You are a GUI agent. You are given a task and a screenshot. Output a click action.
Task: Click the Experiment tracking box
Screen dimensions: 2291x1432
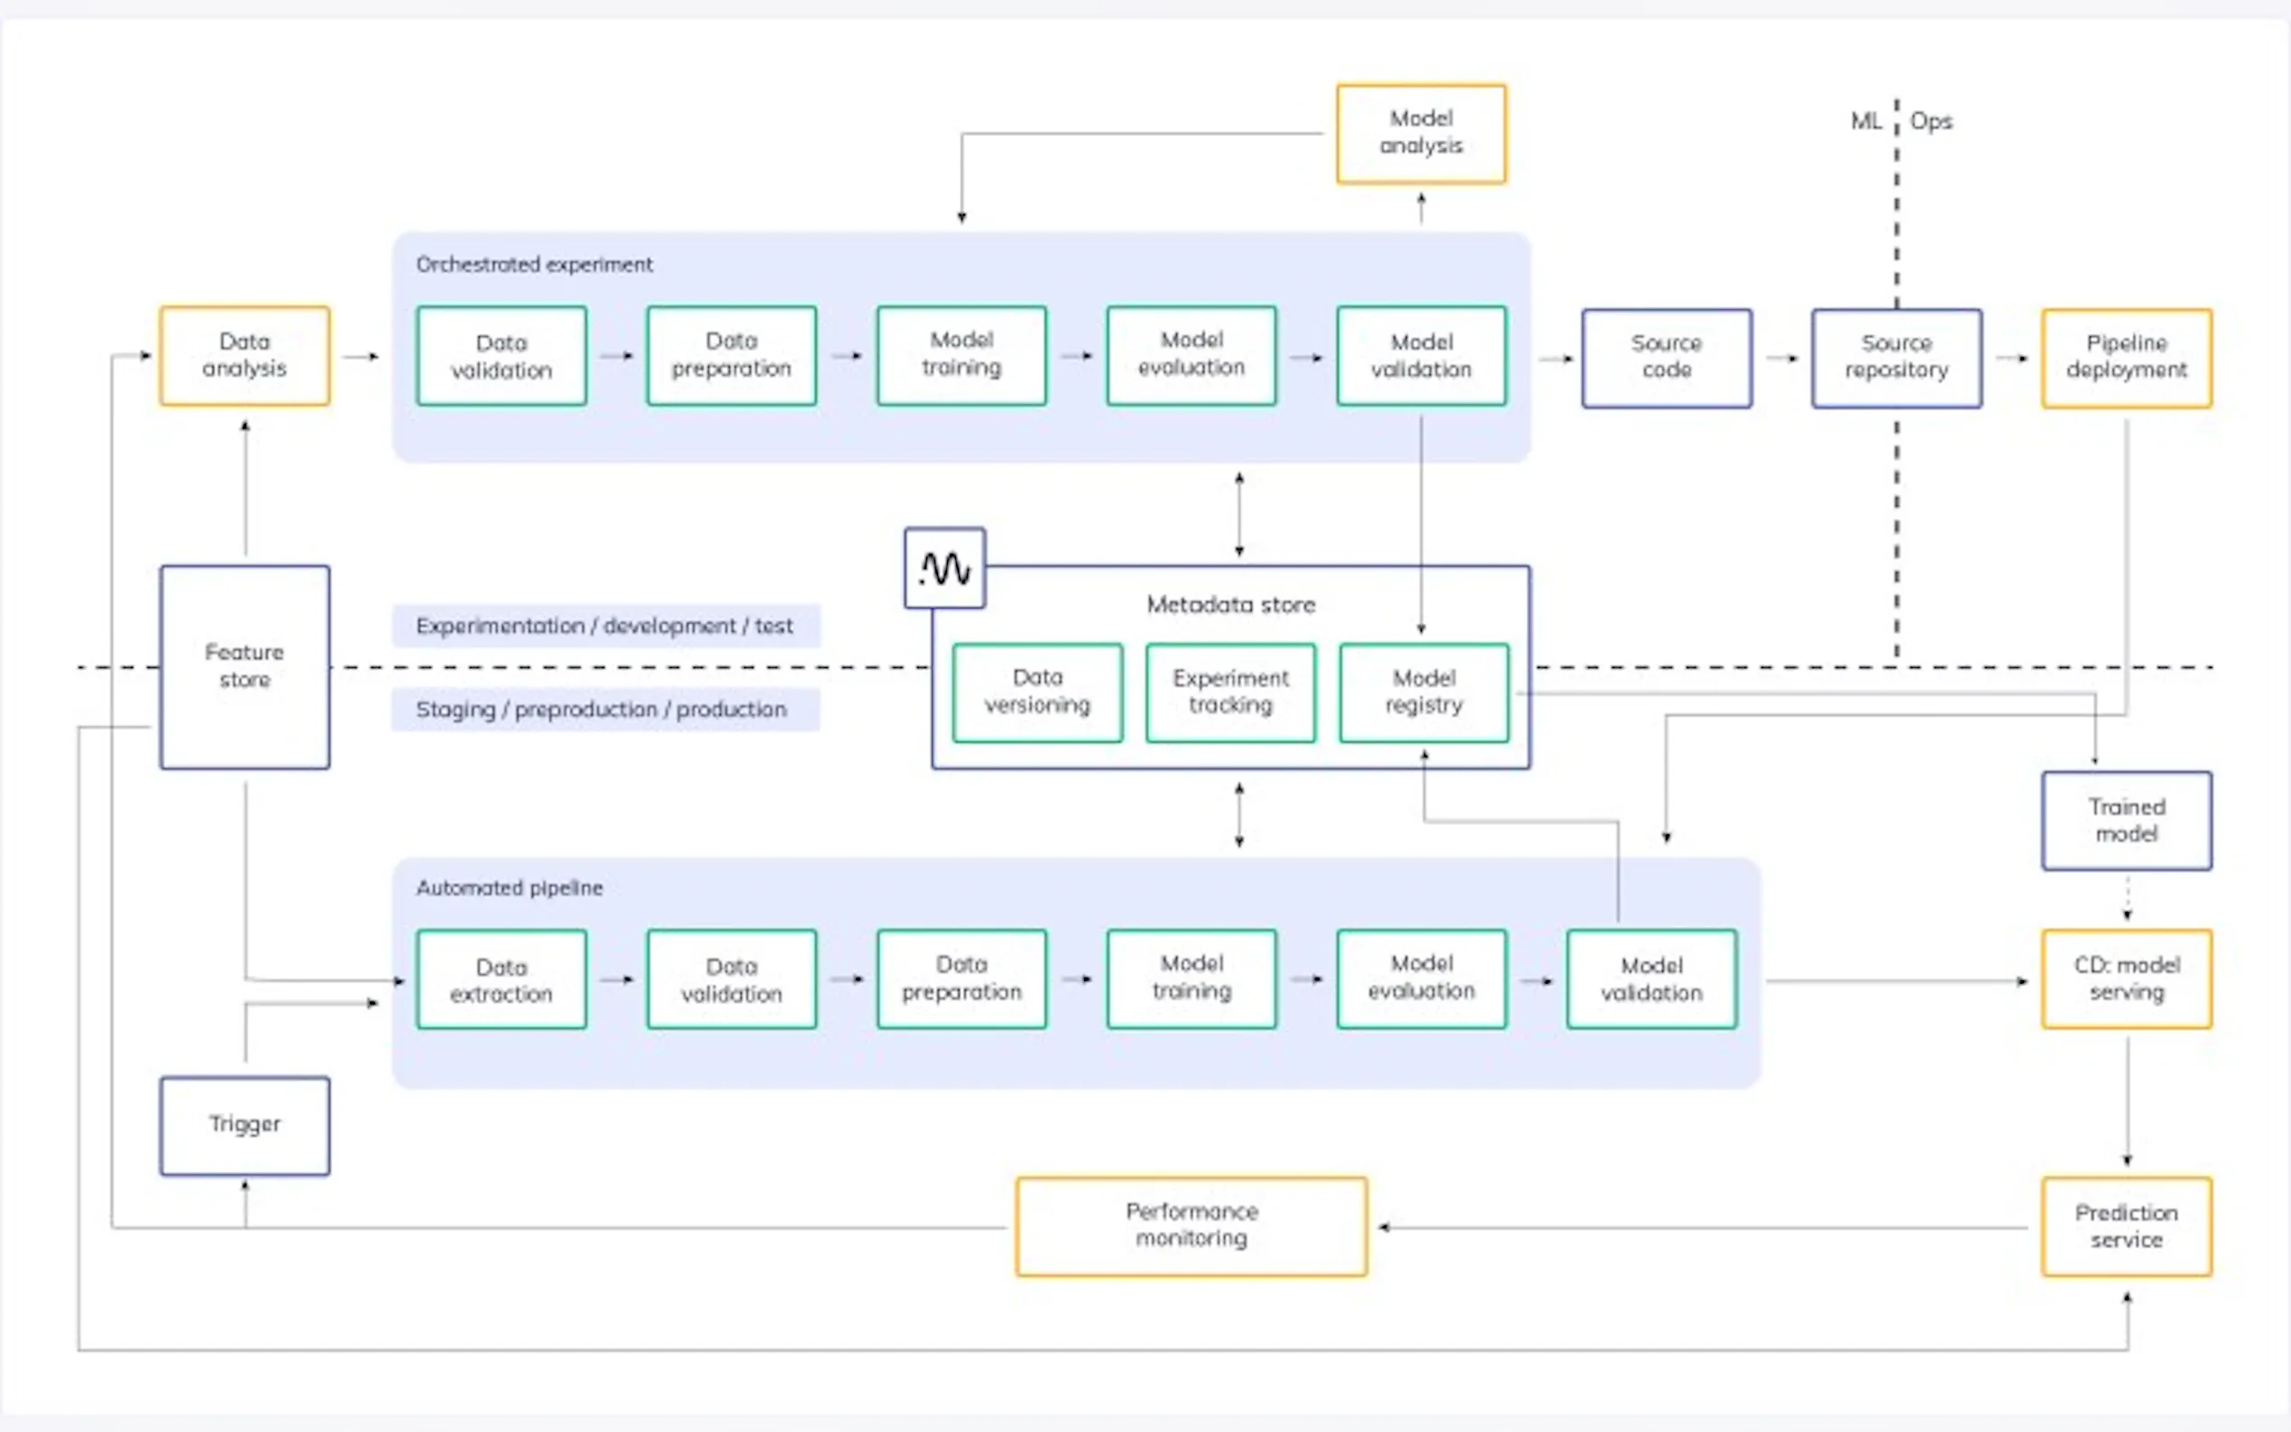click(1230, 693)
